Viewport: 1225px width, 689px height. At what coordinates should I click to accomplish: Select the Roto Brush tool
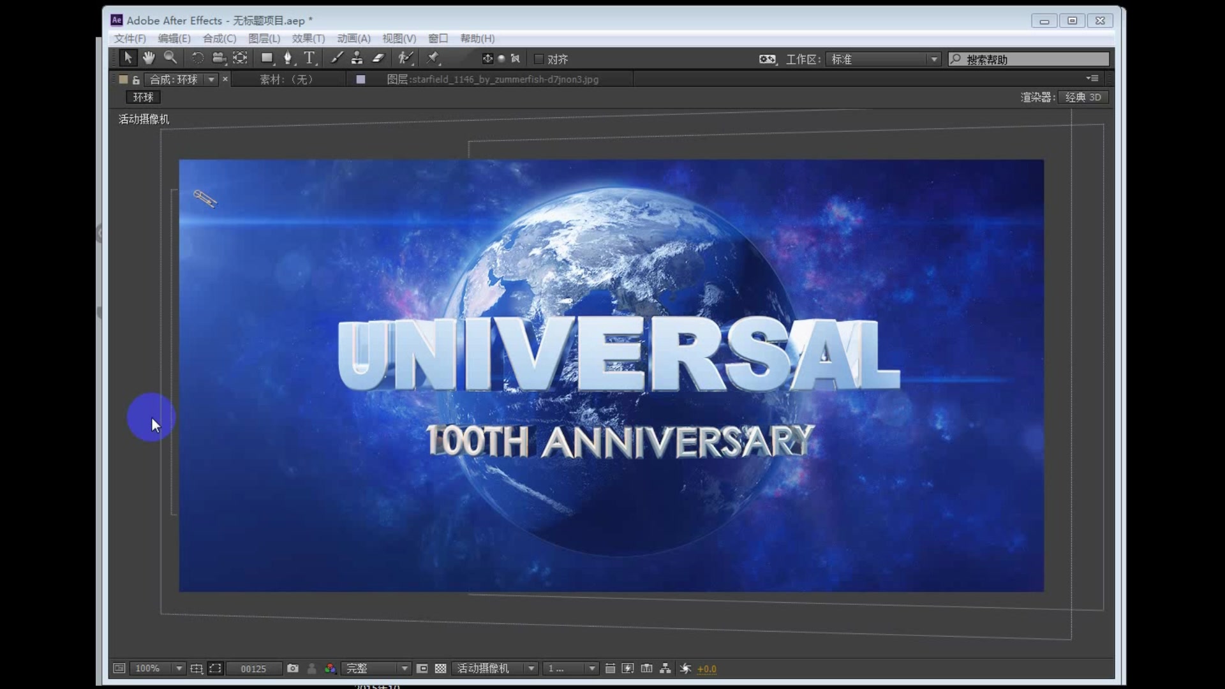(x=406, y=58)
